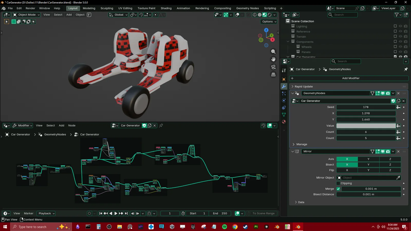The width and height of the screenshot is (411, 231).
Task: Switch to the Shading workspace tab
Action: 166,8
